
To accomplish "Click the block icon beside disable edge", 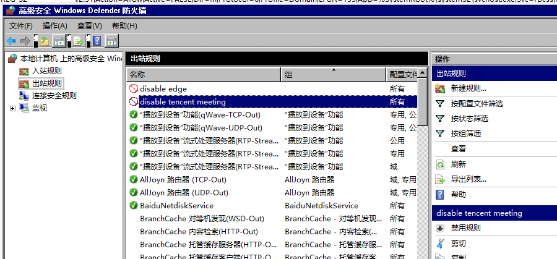I will tap(134, 88).
